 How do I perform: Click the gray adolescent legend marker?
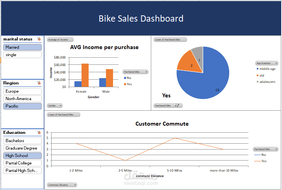tap(258, 82)
